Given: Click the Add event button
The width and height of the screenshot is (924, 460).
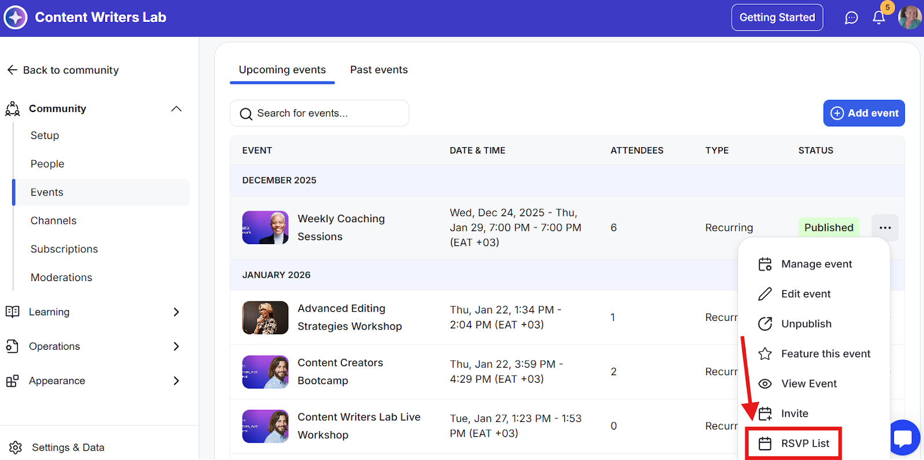Looking at the screenshot, I should [864, 113].
